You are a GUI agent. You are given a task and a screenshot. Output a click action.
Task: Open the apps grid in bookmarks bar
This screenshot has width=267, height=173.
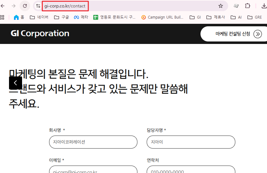2,17
